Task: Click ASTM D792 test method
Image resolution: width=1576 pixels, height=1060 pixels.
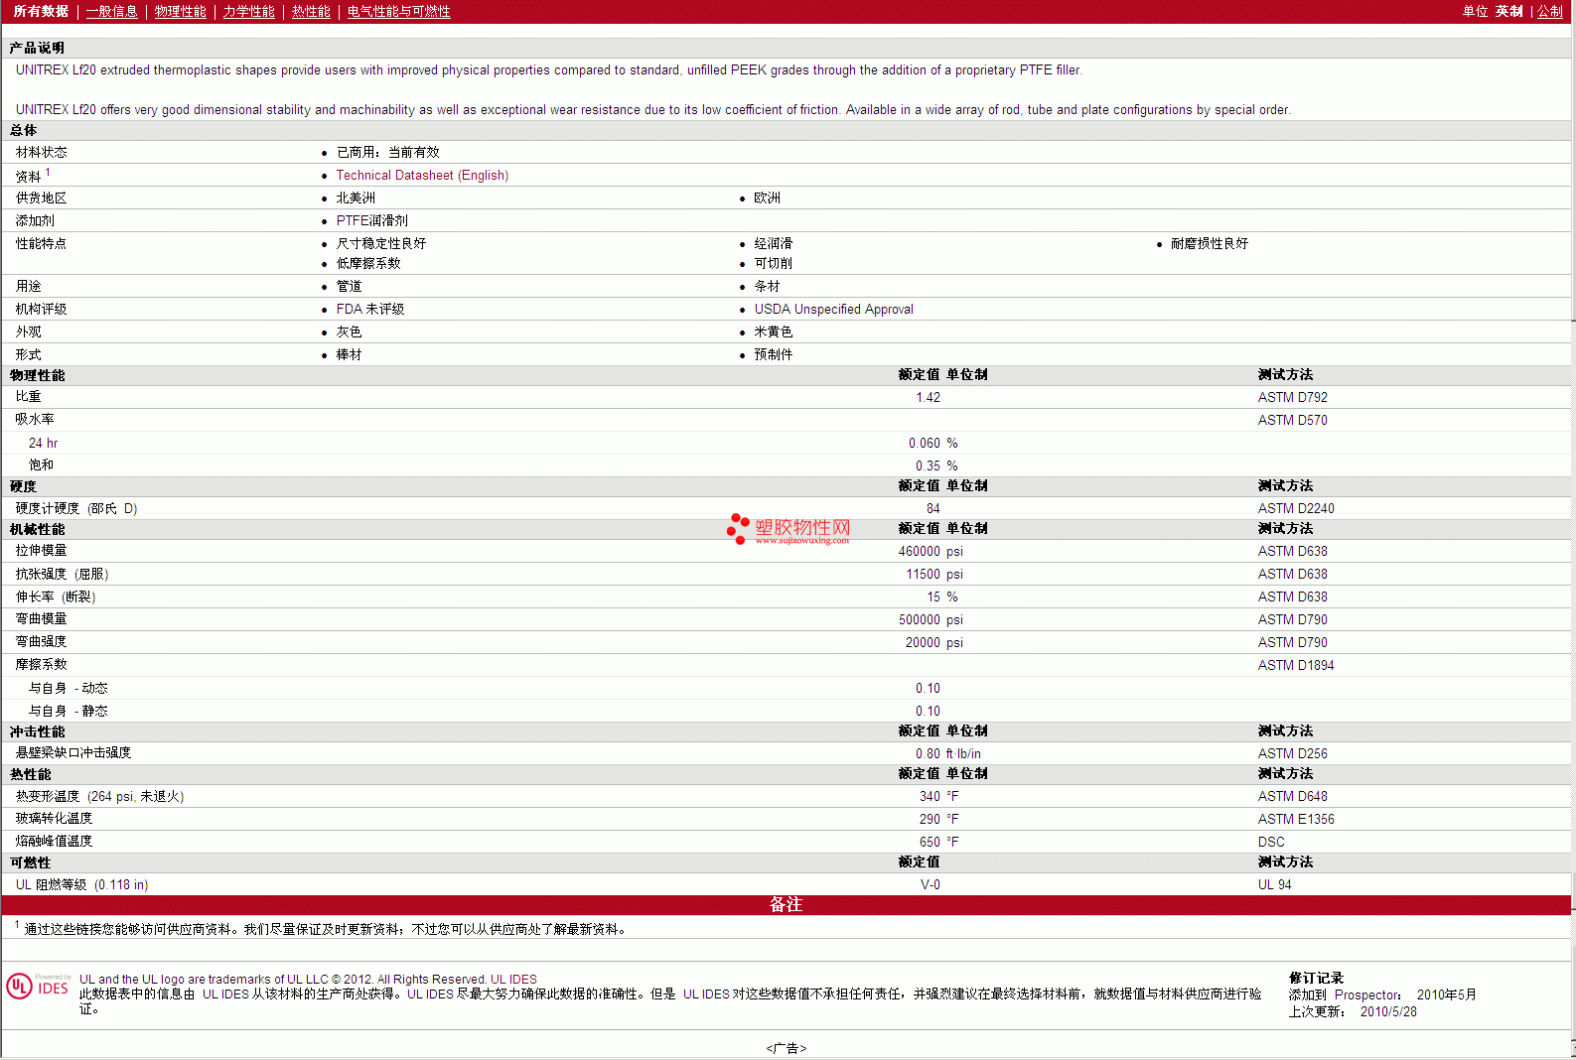Action: pyautogui.click(x=1292, y=397)
